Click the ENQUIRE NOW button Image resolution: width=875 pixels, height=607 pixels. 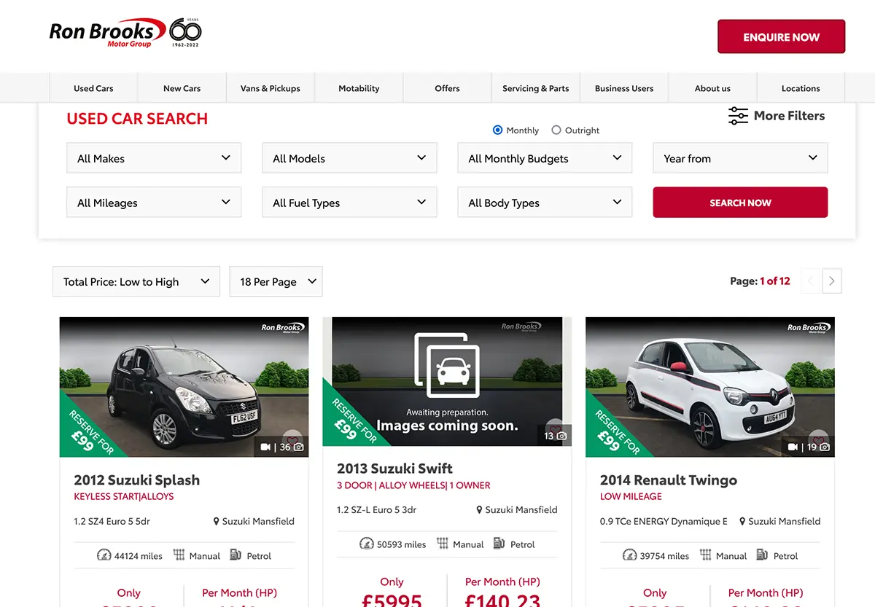[x=781, y=36]
